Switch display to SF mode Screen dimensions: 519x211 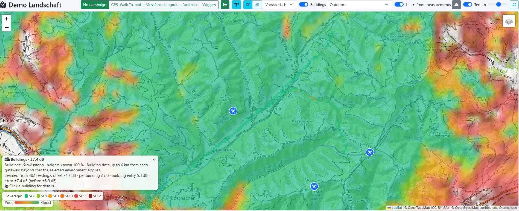click(x=248, y=5)
